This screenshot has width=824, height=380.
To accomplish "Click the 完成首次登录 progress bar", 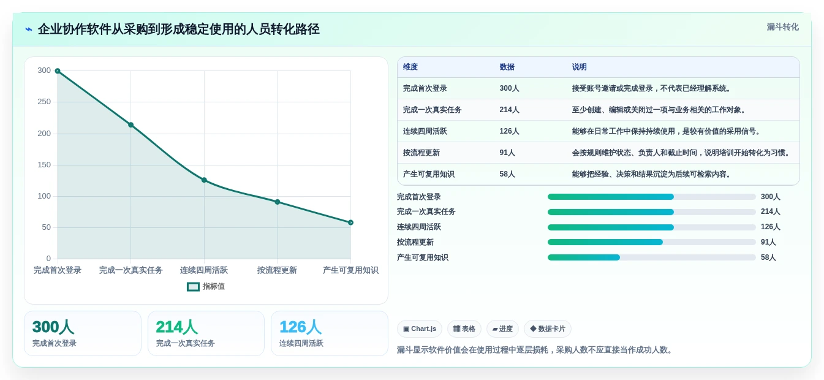I will 652,197.
